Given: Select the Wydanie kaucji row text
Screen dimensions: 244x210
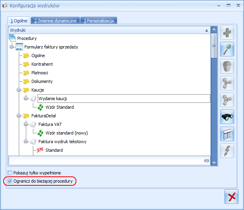Looking at the screenshot, I should 53,99.
